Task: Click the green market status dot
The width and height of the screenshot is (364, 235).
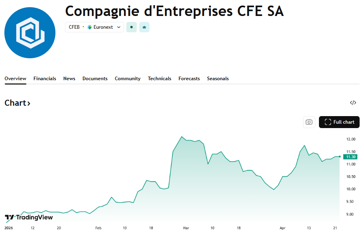Action: (131, 27)
